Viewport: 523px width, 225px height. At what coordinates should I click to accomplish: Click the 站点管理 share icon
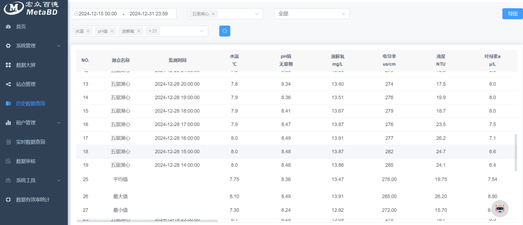click(8, 84)
